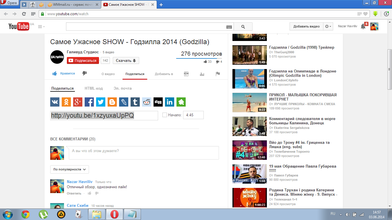Expand YouTube guide menu

(41, 27)
